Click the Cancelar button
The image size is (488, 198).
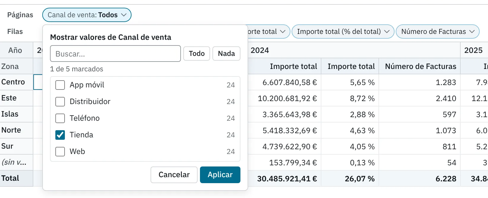174,175
